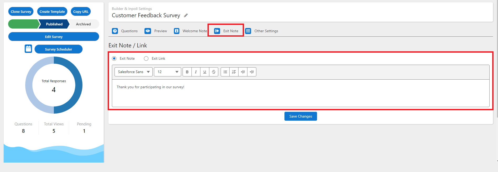Click the Total Responses donut chart
This screenshot has height=172, width=498.
(54, 85)
